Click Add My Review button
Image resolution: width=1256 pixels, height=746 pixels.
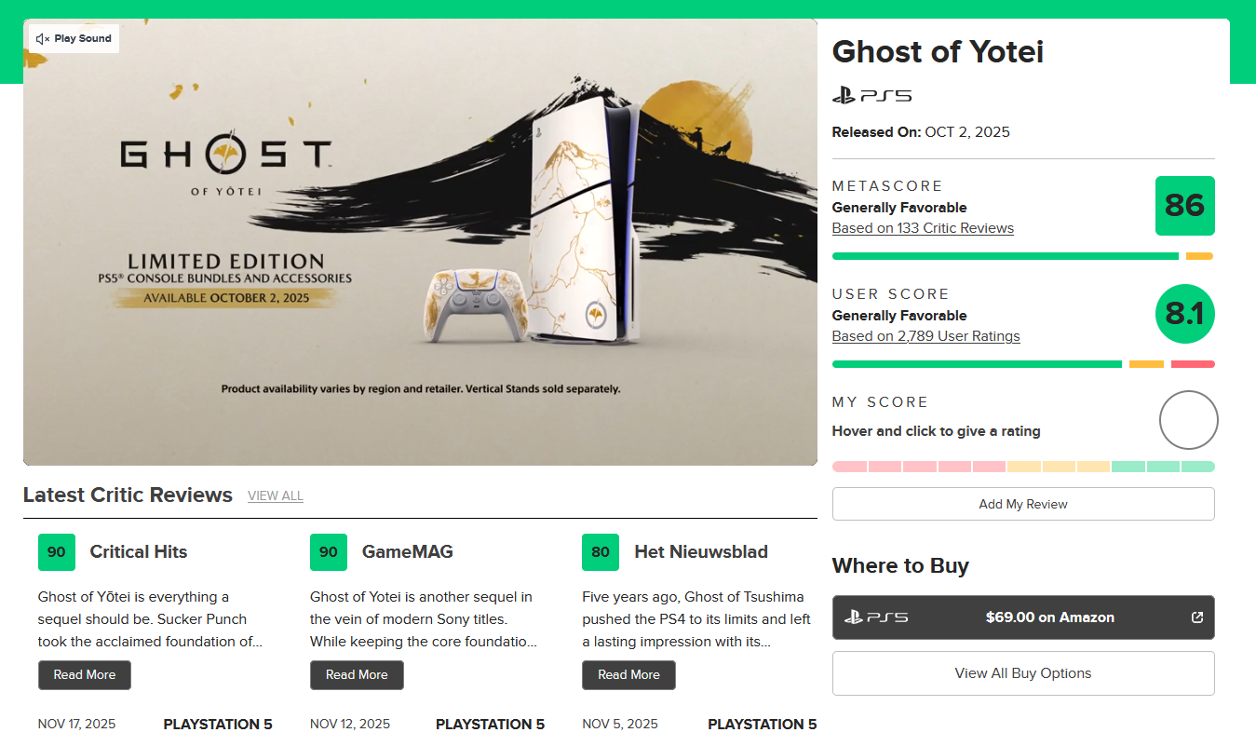pos(1023,504)
